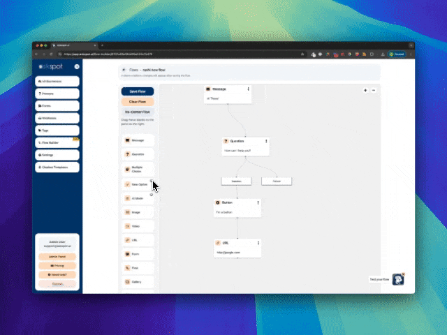Image resolution: width=447 pixels, height=335 pixels.
Task: Click the Admin User profile card
Action: 57,244
